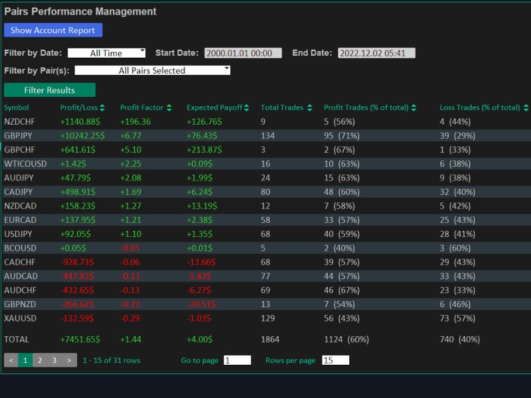Screen dimensions: 531x398
Task: Sort by Total Trades arrows icon
Action: 309,107
